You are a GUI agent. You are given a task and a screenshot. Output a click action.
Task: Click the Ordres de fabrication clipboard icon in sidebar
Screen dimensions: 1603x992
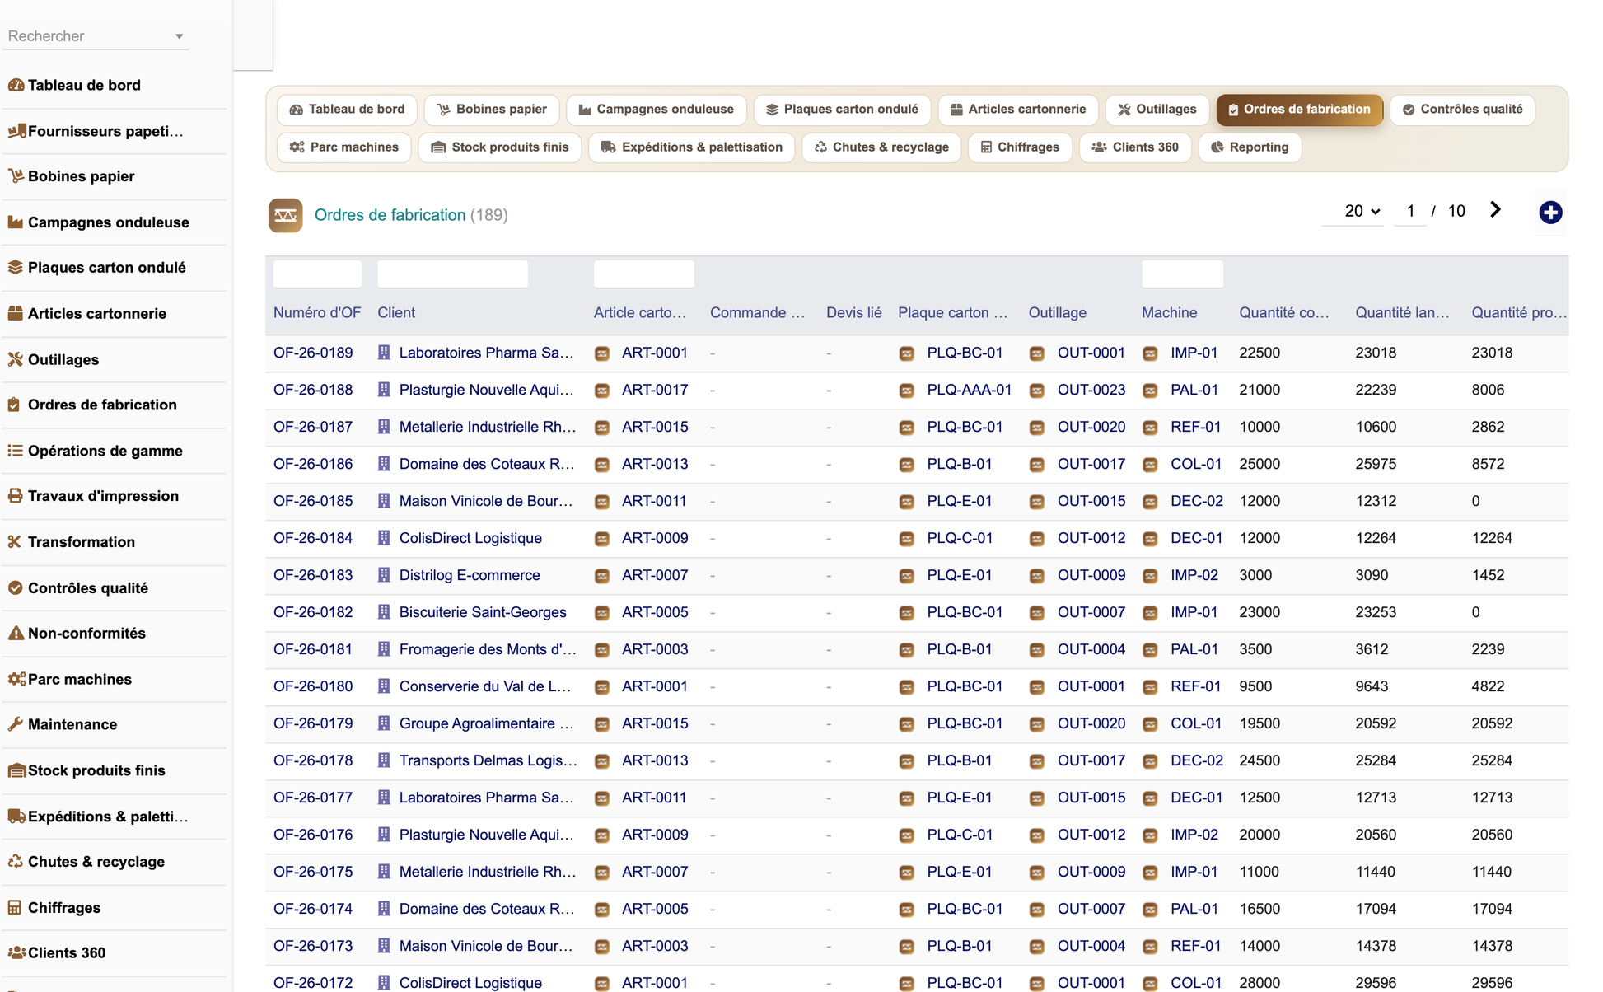tap(14, 405)
